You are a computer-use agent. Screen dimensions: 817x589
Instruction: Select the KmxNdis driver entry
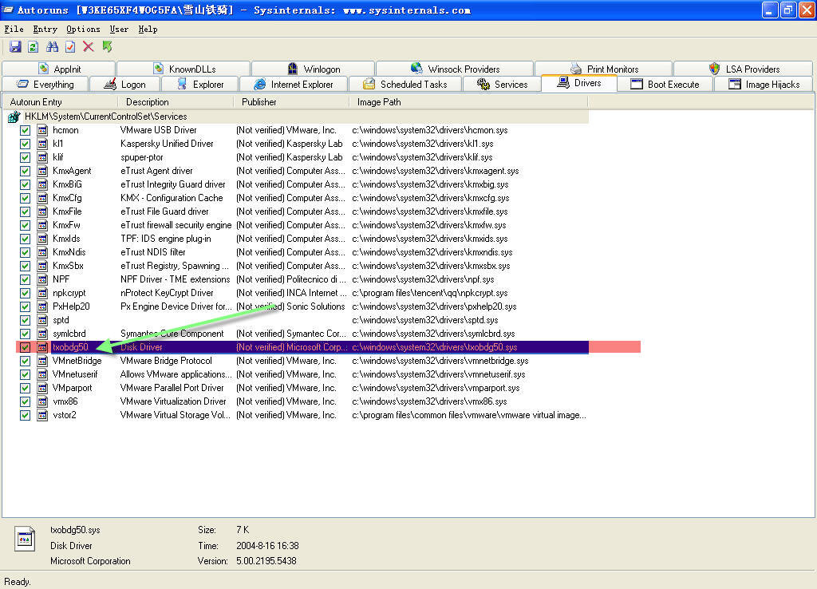(x=69, y=252)
